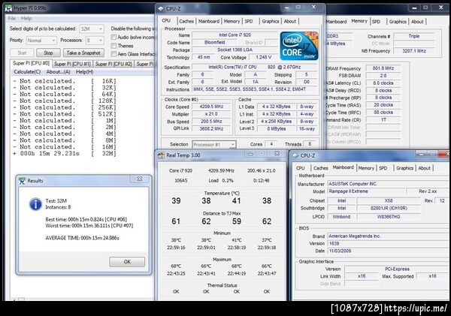This screenshot has width=451, height=316.
Task: Click the Core Voltage 1.248 V field
Action: pyautogui.click(x=263, y=58)
